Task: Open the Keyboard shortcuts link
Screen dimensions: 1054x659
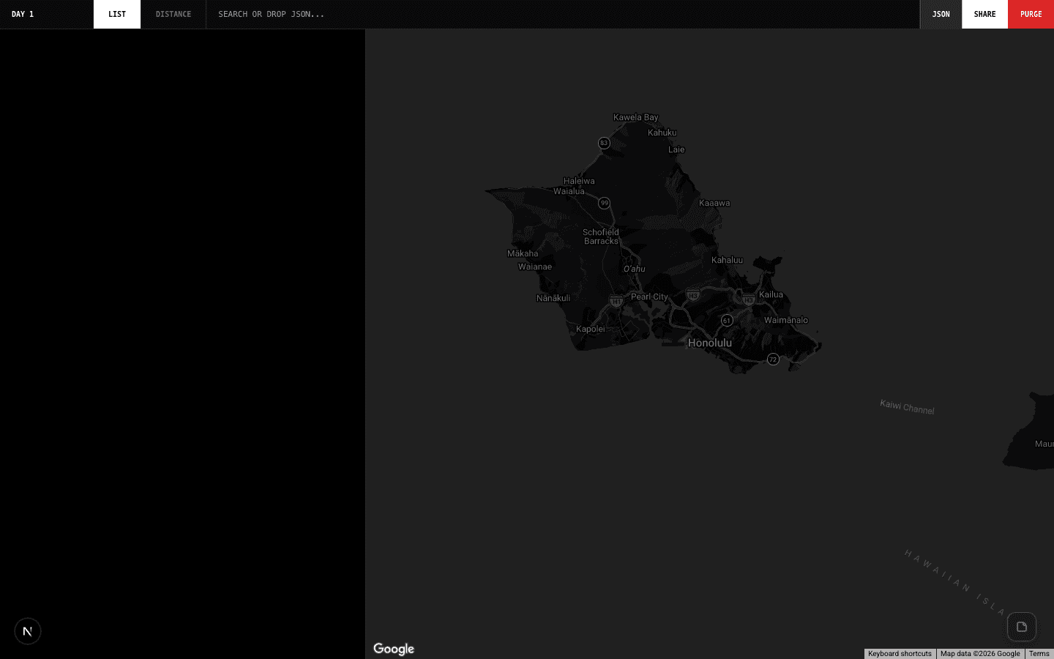Action: [900, 654]
